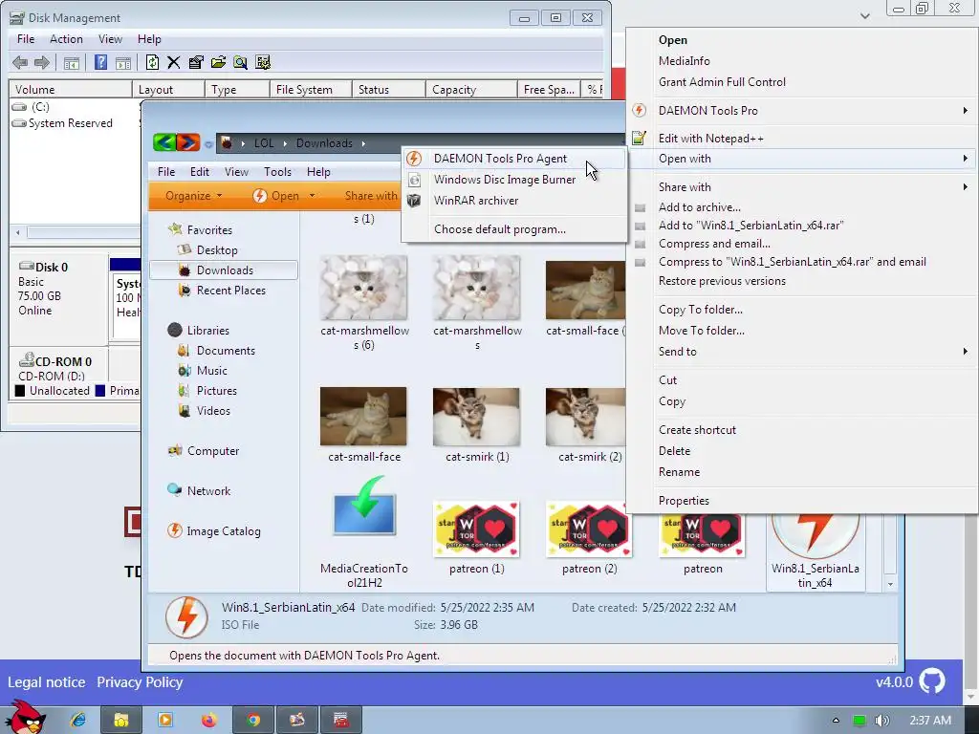Select Recent Places in sidebar
The width and height of the screenshot is (979, 734).
222,291
